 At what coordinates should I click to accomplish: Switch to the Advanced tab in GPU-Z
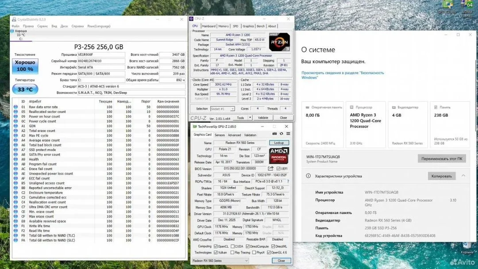(x=234, y=135)
